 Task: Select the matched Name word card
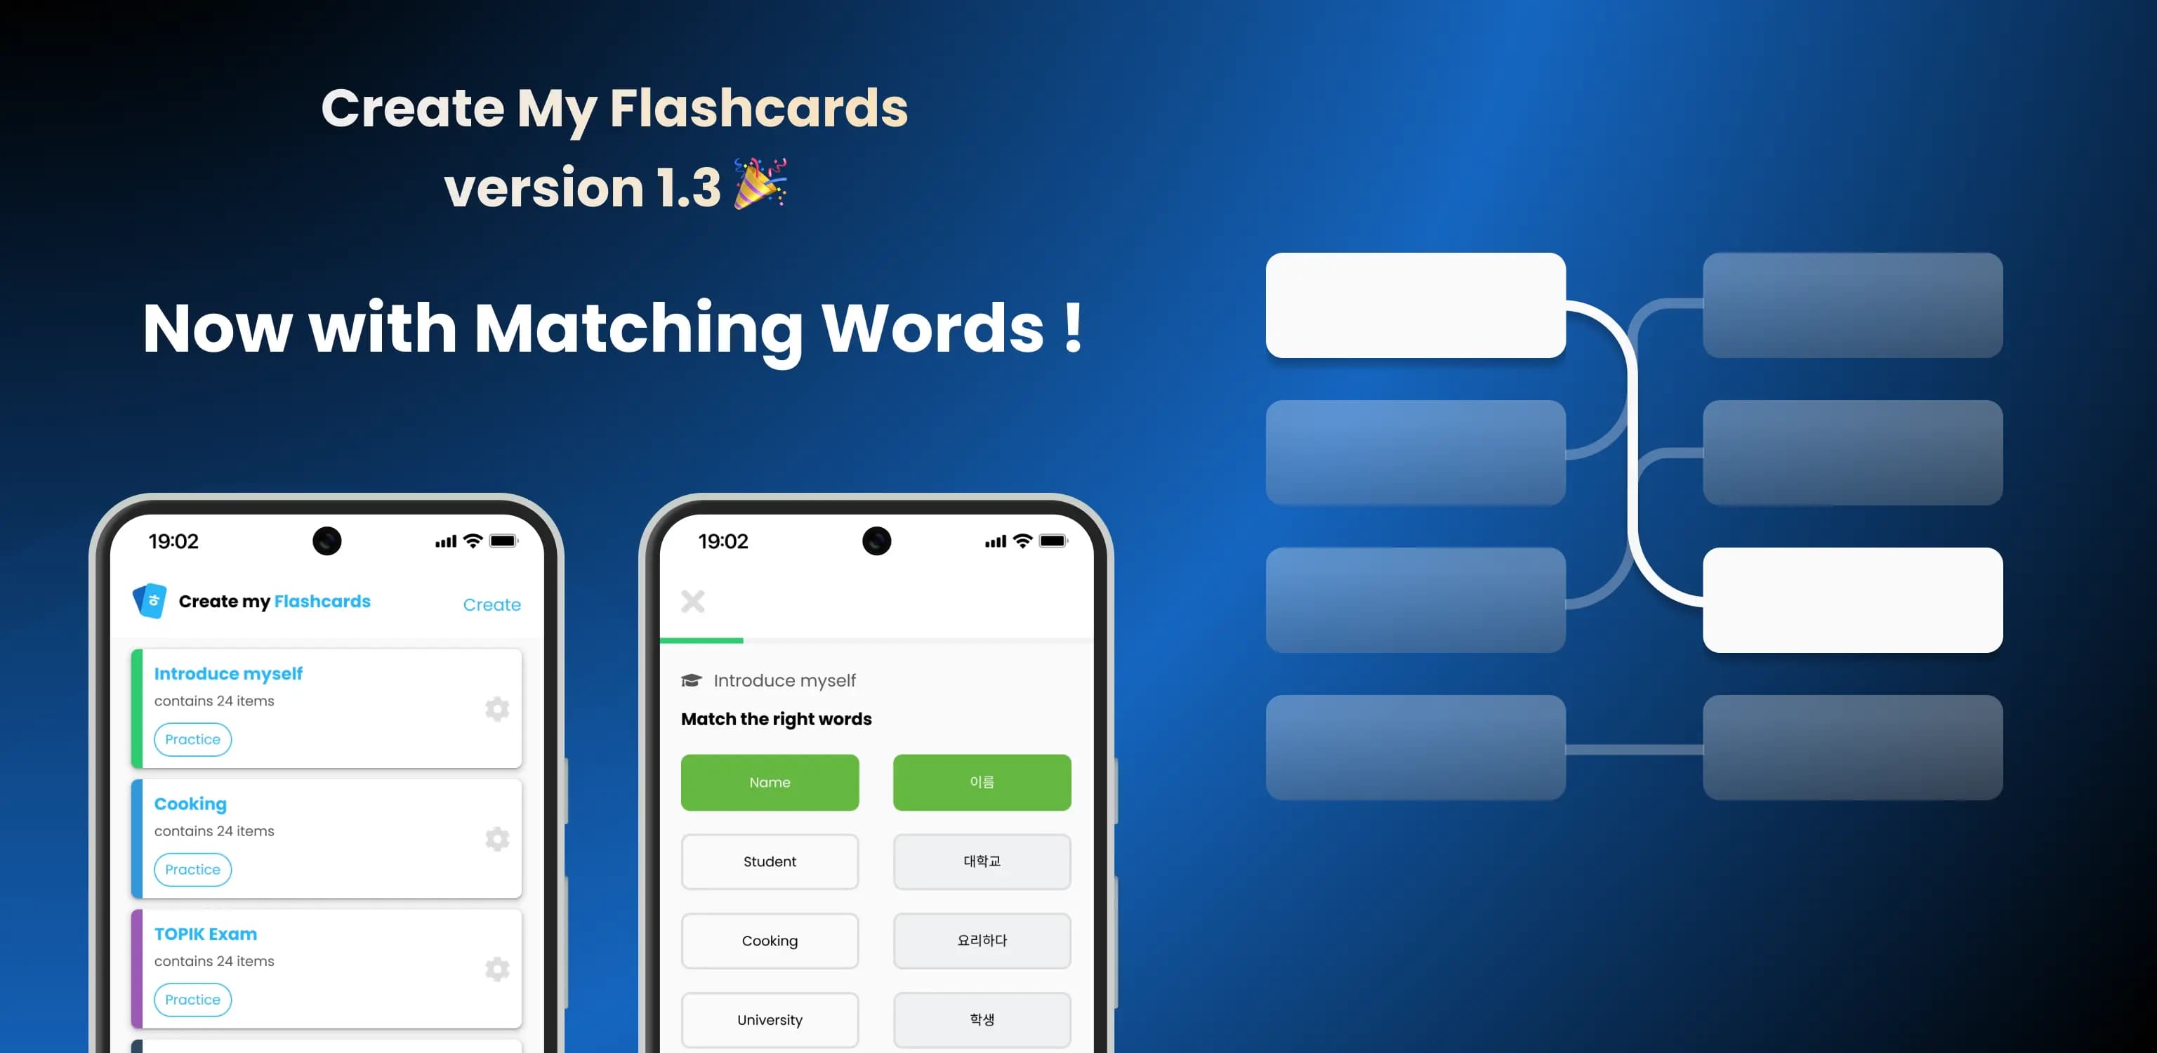tap(767, 781)
